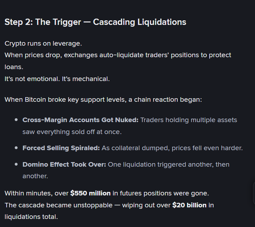This screenshot has height=227, width=255.
Task: Click the word "loans." in the paragraph
Action: [x=14, y=67]
